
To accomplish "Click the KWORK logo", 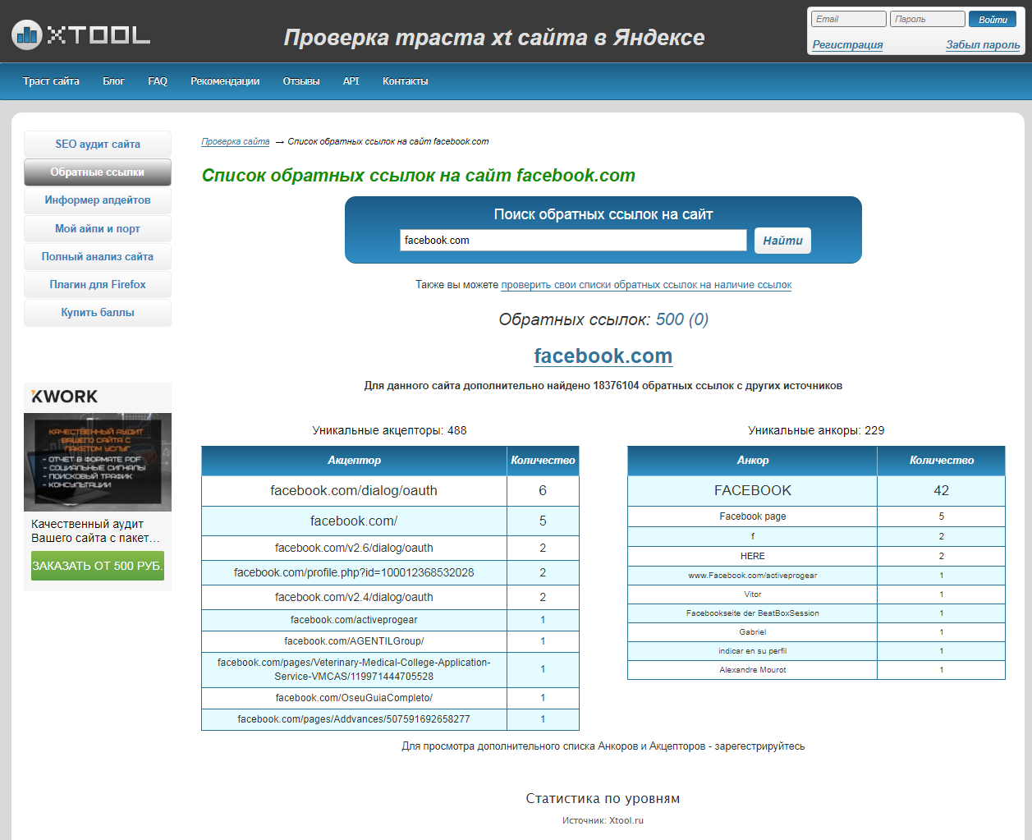I will tap(65, 397).
